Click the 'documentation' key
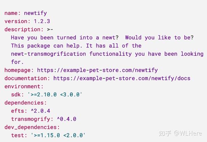 (x=26, y=78)
